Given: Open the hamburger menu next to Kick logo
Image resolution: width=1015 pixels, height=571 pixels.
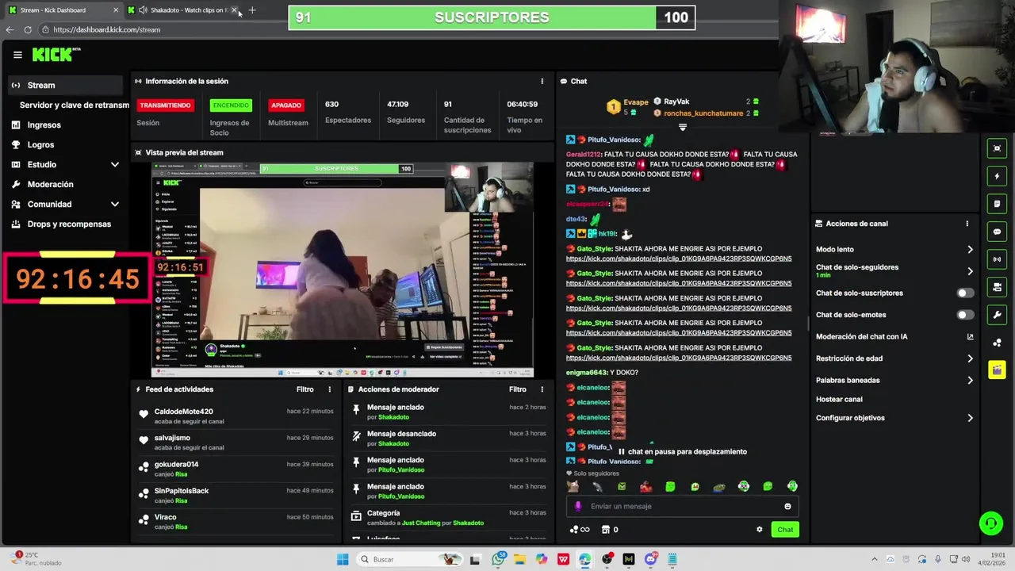Looking at the screenshot, I should 17,55.
